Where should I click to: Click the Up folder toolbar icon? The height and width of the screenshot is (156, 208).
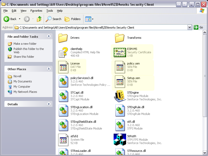[39, 19]
